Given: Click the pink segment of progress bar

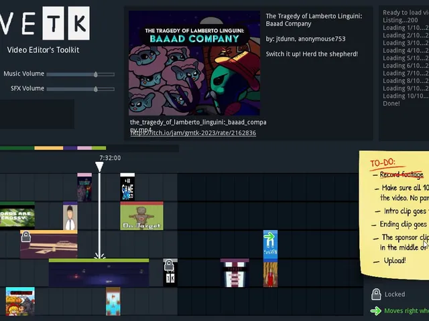Looking at the screenshot, I should point(84,148).
